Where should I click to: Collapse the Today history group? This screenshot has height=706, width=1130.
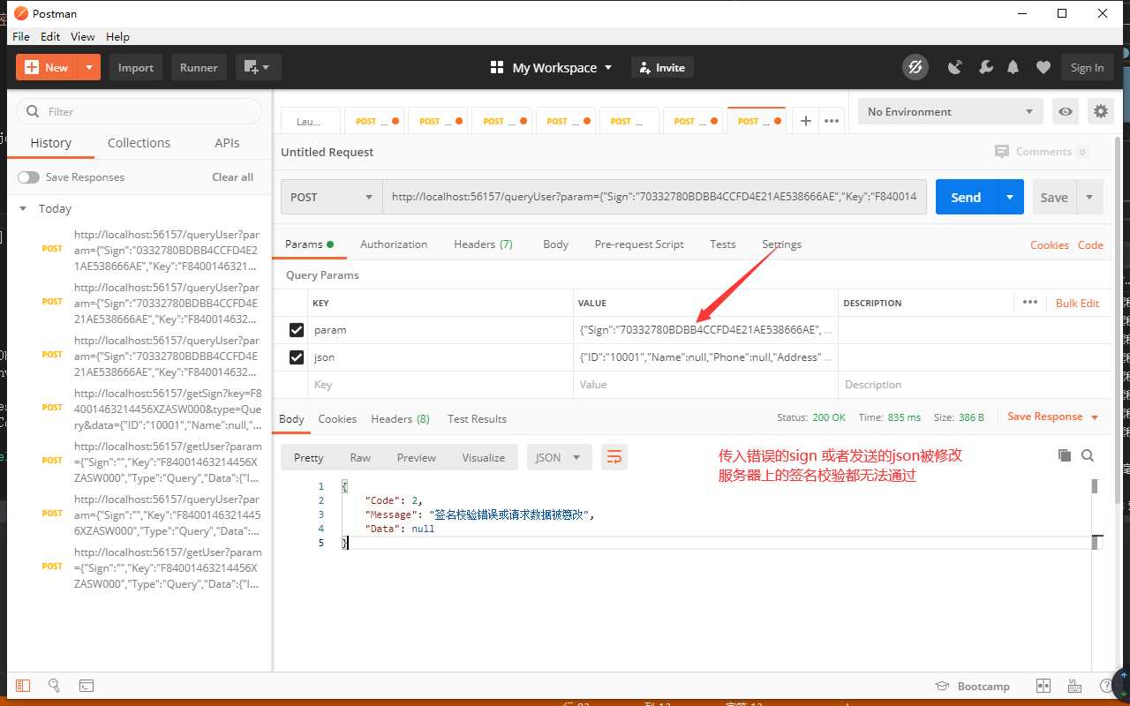(24, 209)
